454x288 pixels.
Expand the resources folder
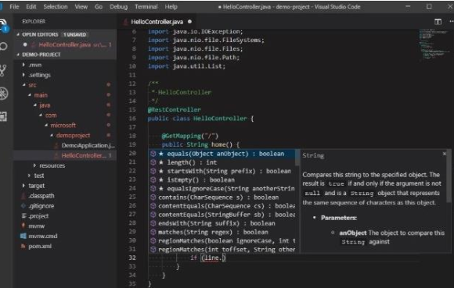[34, 165]
